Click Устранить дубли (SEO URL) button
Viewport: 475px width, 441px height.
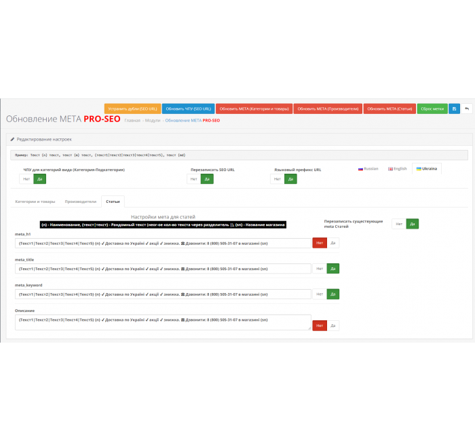point(132,109)
